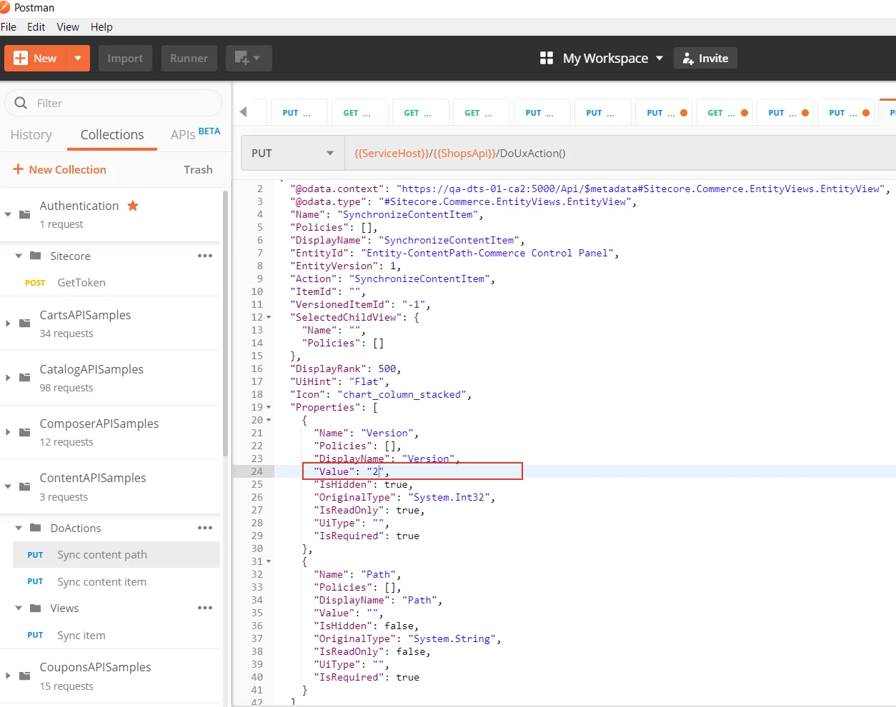Open the new tab/window icon button
The image size is (896, 707).
click(x=249, y=58)
